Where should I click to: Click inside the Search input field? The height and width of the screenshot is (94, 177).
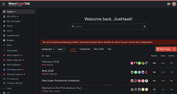pyautogui.click(x=108, y=26)
